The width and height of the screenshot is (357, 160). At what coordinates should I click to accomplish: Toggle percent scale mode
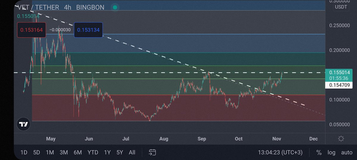point(319,153)
